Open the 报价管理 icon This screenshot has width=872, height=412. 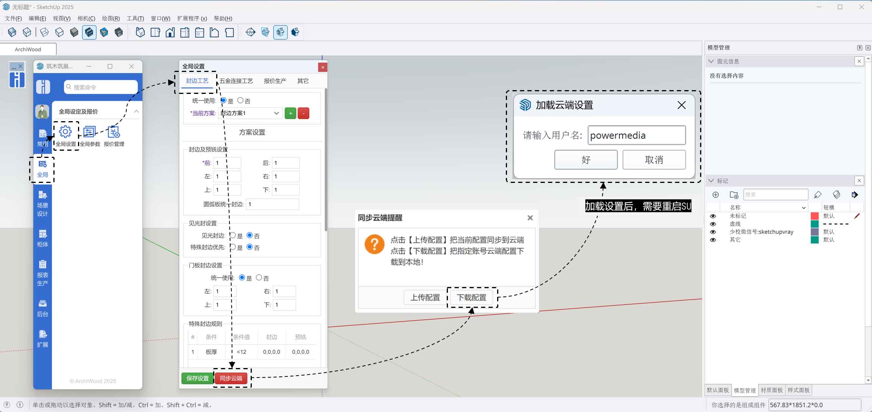(x=114, y=132)
